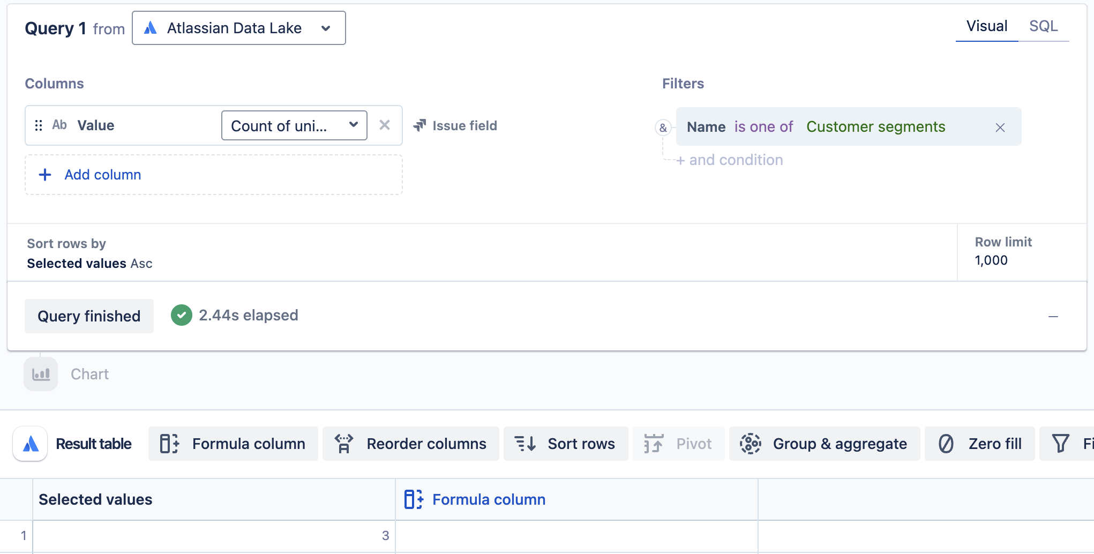Add a Group & aggregate step
Viewport: 1094px width, 554px height.
coord(825,444)
